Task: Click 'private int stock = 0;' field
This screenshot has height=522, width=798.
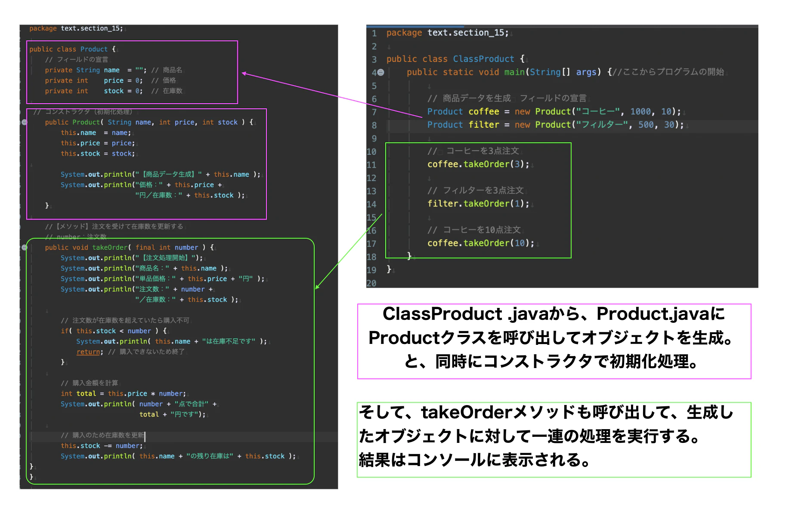Action: click(94, 91)
